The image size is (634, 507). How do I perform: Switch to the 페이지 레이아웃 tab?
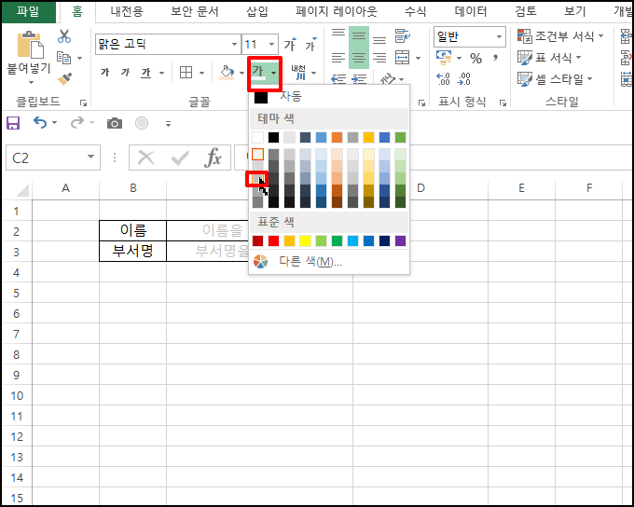(x=337, y=11)
